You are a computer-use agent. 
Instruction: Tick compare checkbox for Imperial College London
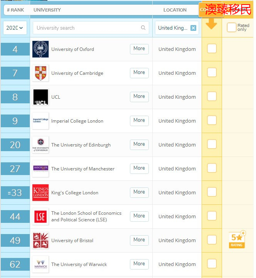[212, 120]
